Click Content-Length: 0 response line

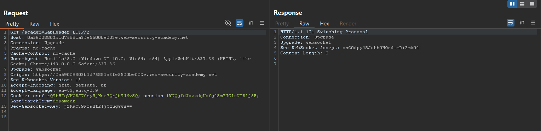[304, 53]
